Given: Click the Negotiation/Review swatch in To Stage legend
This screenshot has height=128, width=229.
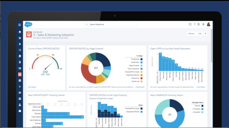Looking at the screenshot, I should tap(141, 75).
